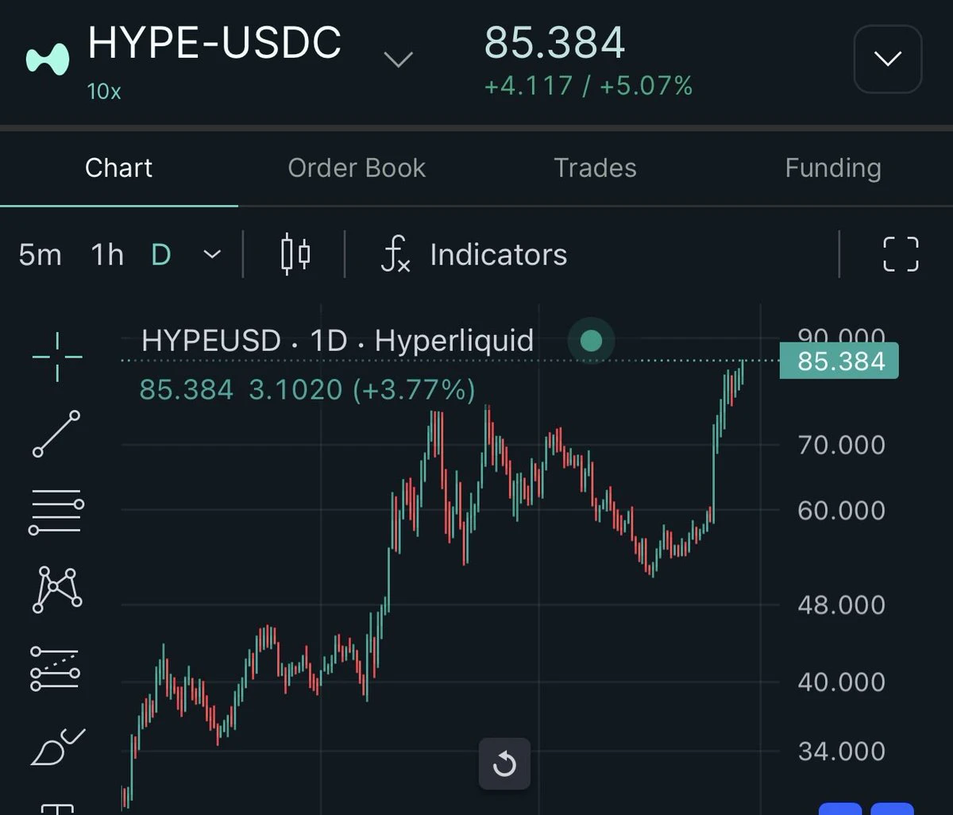Choose the XABCD pattern tool
Viewport: 953px width, 815px height.
pyautogui.click(x=57, y=589)
